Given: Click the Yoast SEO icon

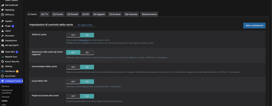Looking at the screenshot, I should click(2, 52).
